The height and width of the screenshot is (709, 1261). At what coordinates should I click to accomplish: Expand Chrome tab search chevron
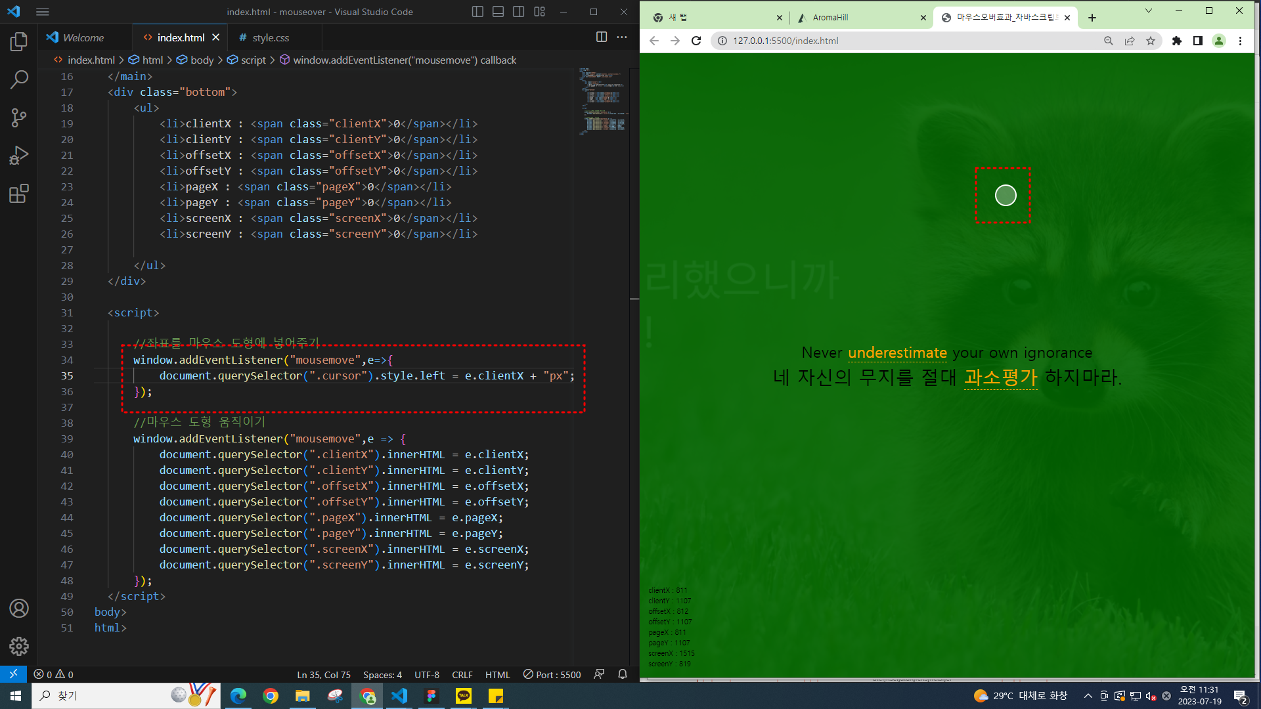(x=1148, y=11)
